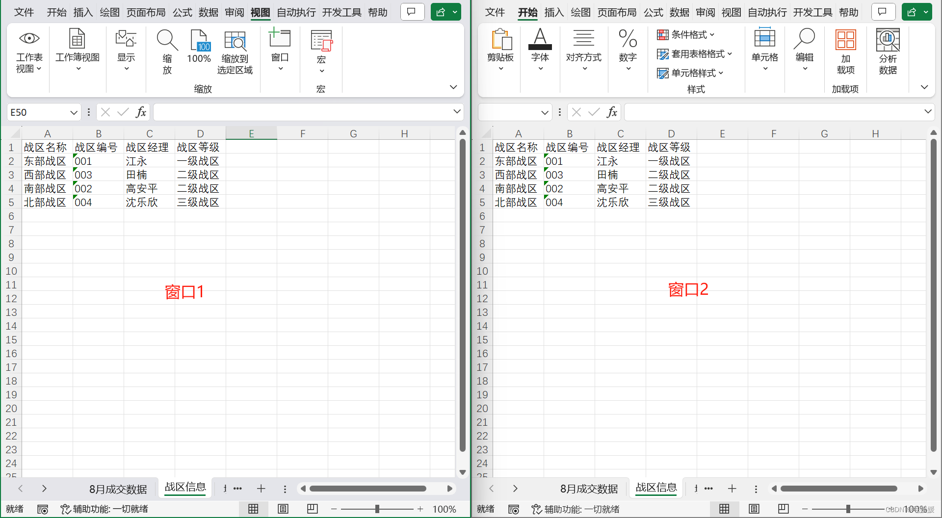Image resolution: width=942 pixels, height=518 pixels.
Task: Open Workbook Views (工作簿视图) in window 1
Action: [x=78, y=51]
